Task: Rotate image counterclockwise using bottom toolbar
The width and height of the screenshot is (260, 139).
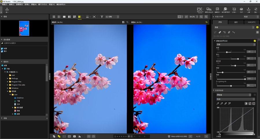Action: coord(89,136)
